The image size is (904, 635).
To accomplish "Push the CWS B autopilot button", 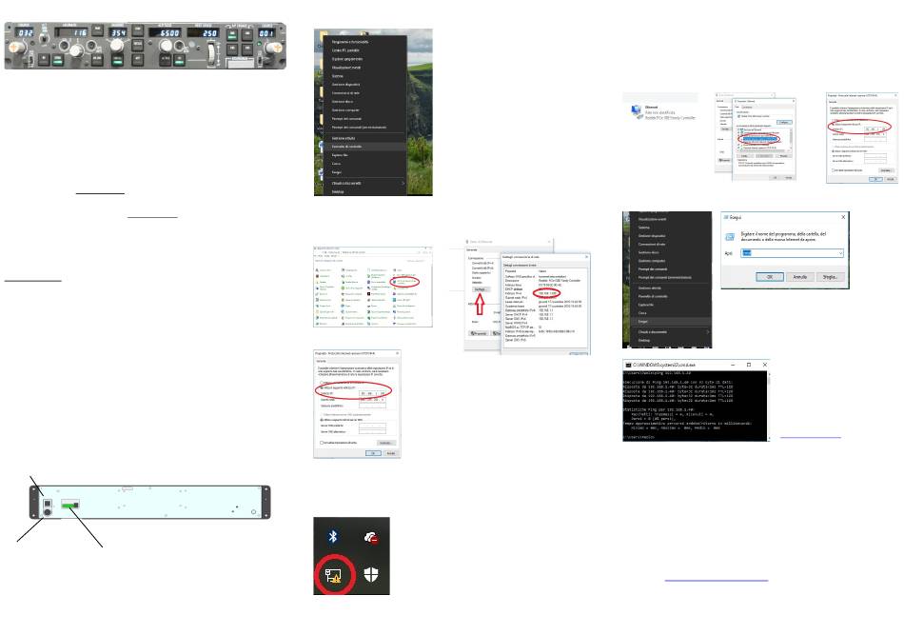I will [246, 50].
